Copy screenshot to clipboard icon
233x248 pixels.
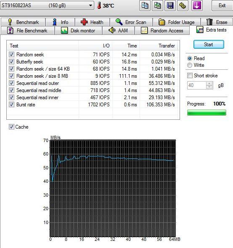(157, 5)
